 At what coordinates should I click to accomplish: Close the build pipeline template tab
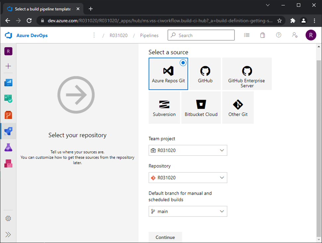pos(78,9)
